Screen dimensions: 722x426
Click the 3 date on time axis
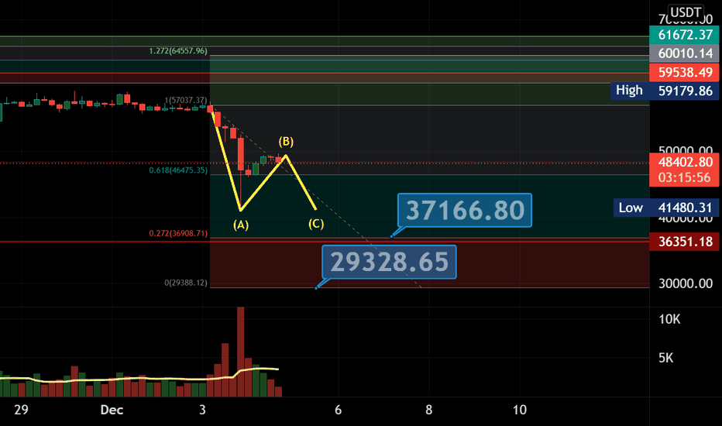[x=202, y=410]
